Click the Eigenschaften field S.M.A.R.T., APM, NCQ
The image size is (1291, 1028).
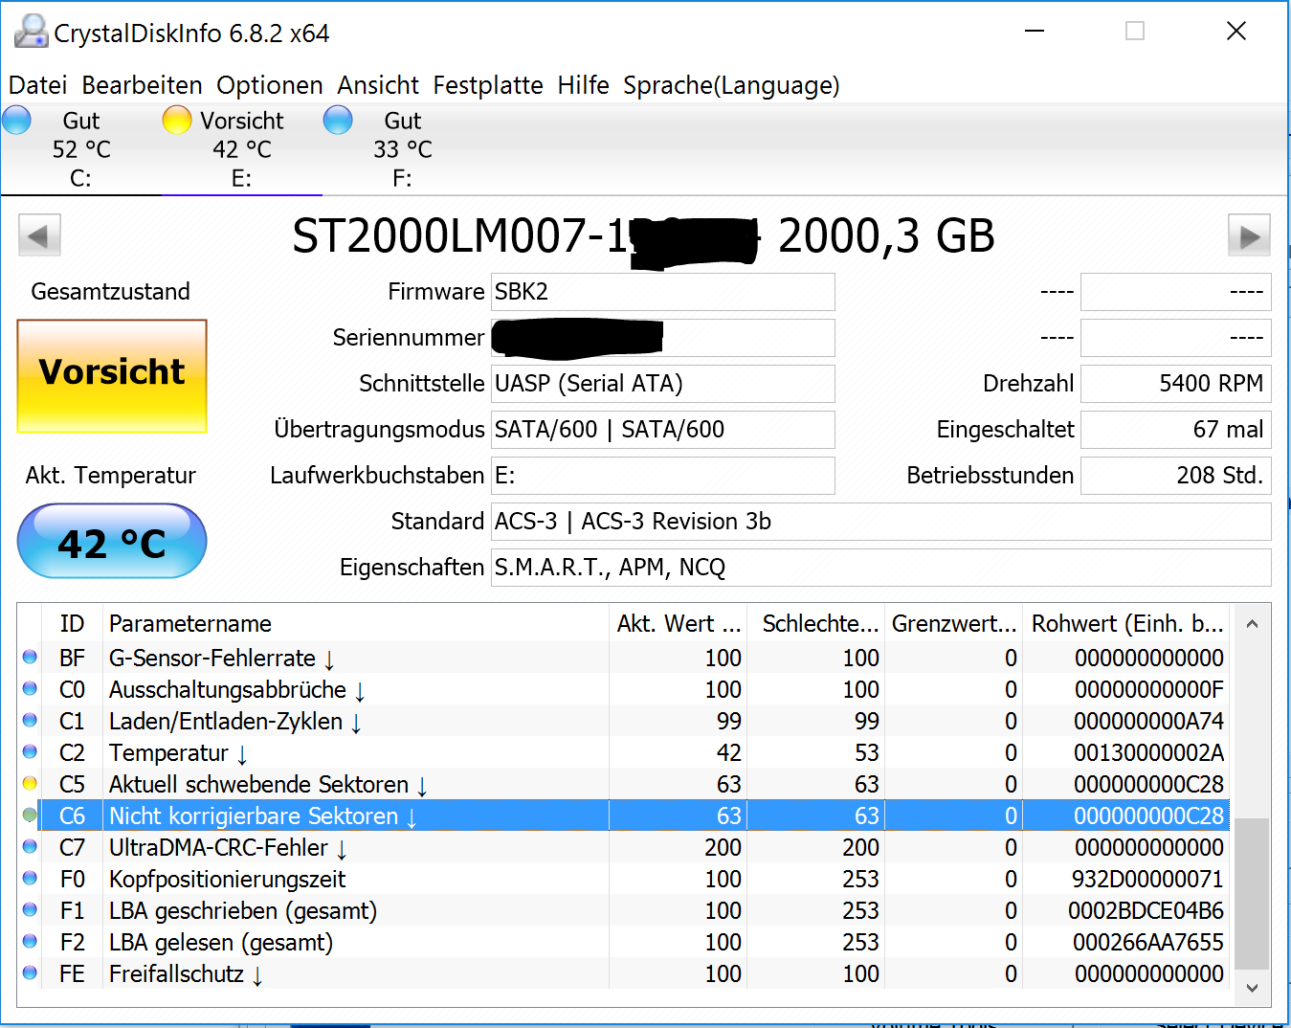coord(880,568)
